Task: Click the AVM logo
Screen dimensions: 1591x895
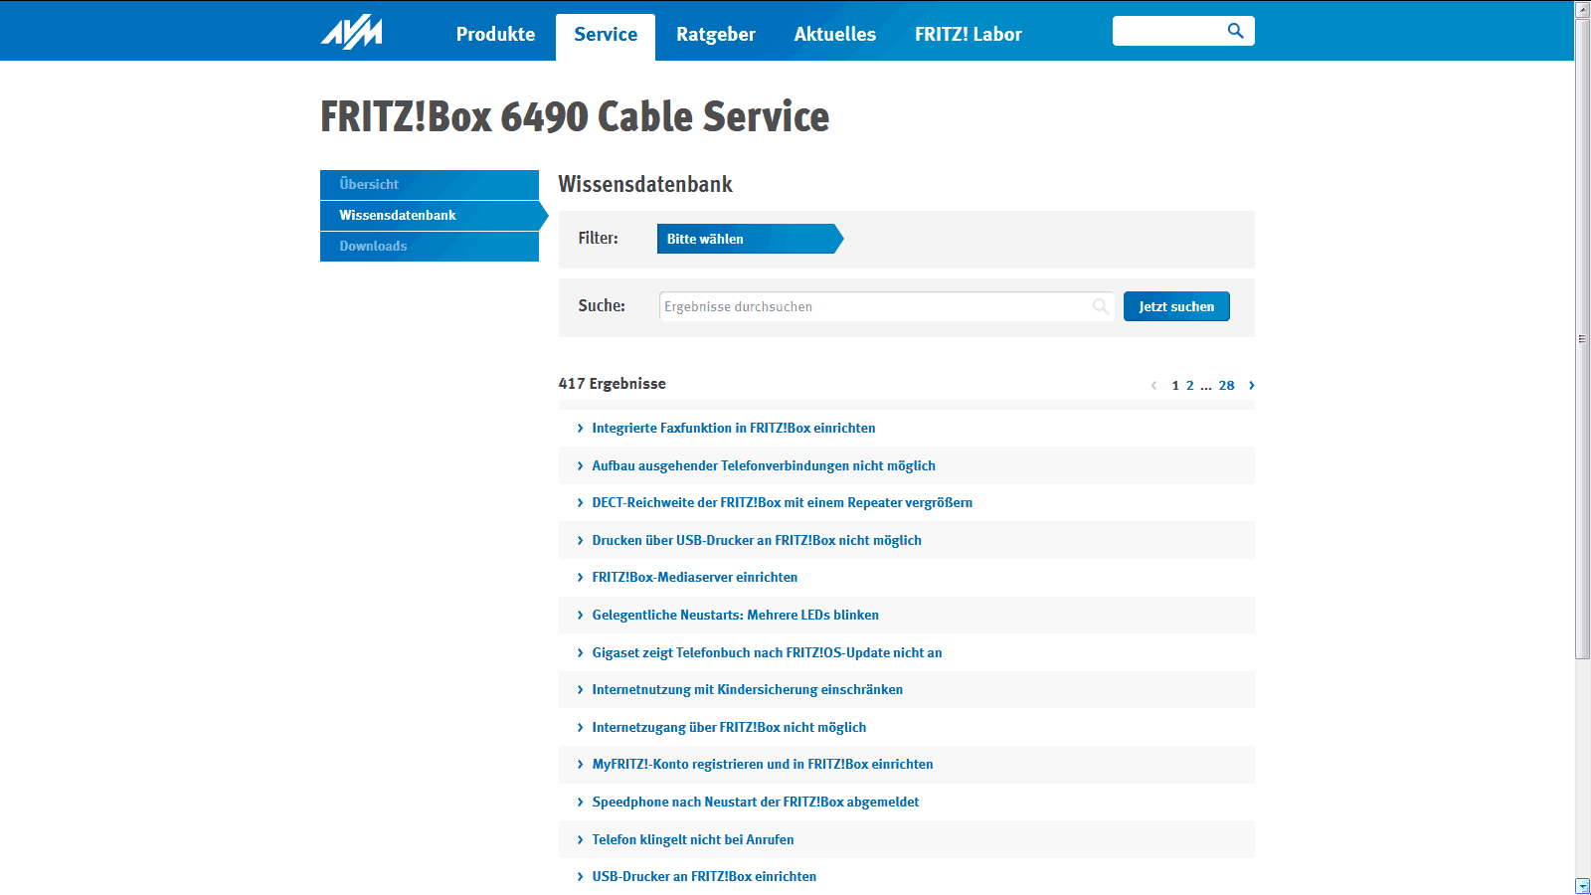Action: tap(352, 32)
